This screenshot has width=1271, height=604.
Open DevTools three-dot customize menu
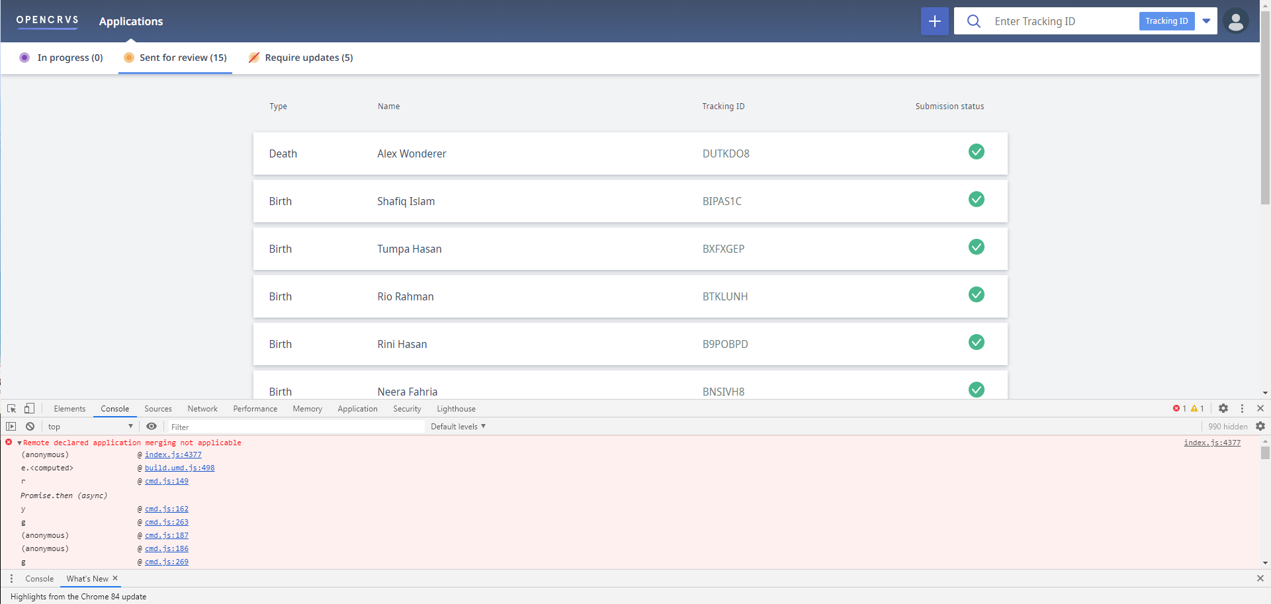[x=1243, y=408]
